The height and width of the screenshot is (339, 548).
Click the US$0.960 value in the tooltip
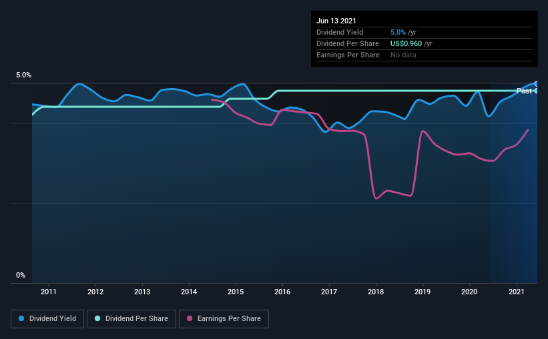tap(406, 43)
